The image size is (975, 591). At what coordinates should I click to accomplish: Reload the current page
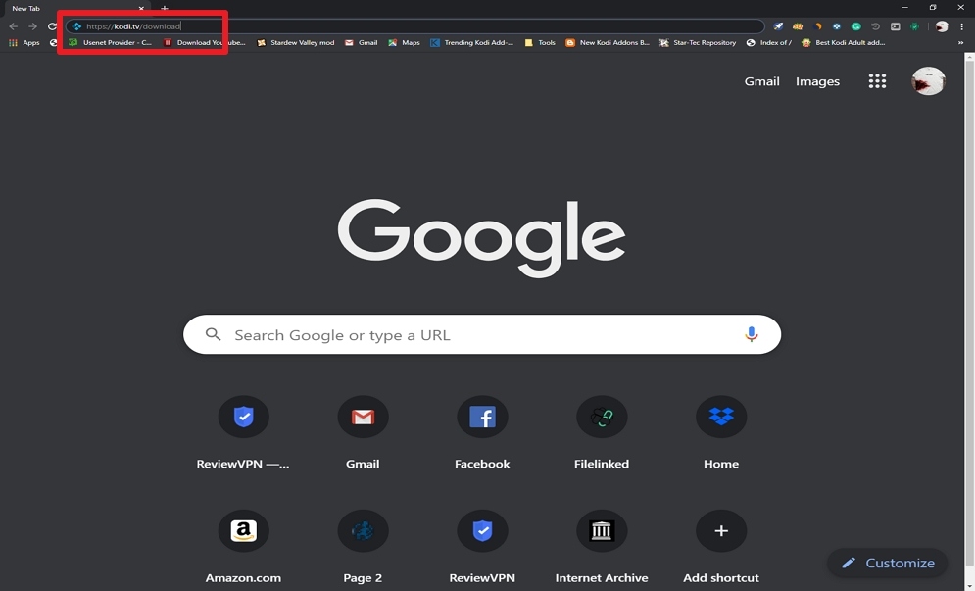(x=52, y=26)
